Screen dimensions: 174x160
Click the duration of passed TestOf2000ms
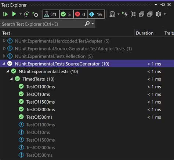[x=154, y=109]
